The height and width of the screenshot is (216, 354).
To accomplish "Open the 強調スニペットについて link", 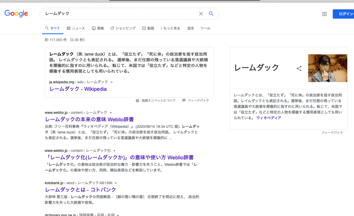I will (158, 101).
